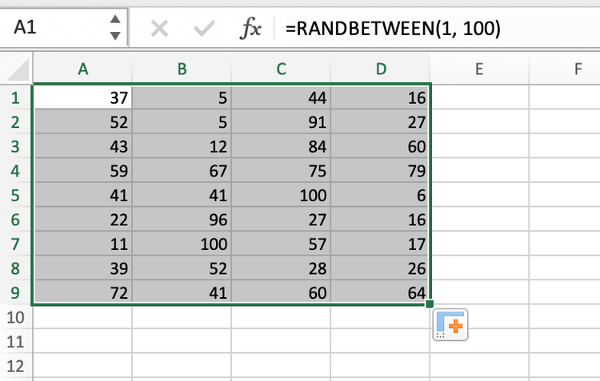The image size is (600, 381).
Task: Select row 12 header
Action: click(16, 366)
